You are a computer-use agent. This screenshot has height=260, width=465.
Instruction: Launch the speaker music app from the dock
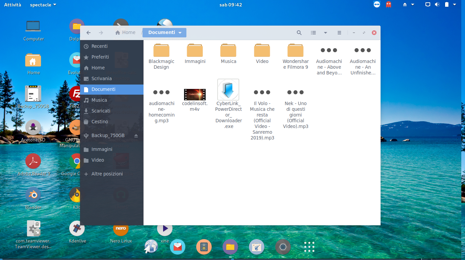coord(204,247)
